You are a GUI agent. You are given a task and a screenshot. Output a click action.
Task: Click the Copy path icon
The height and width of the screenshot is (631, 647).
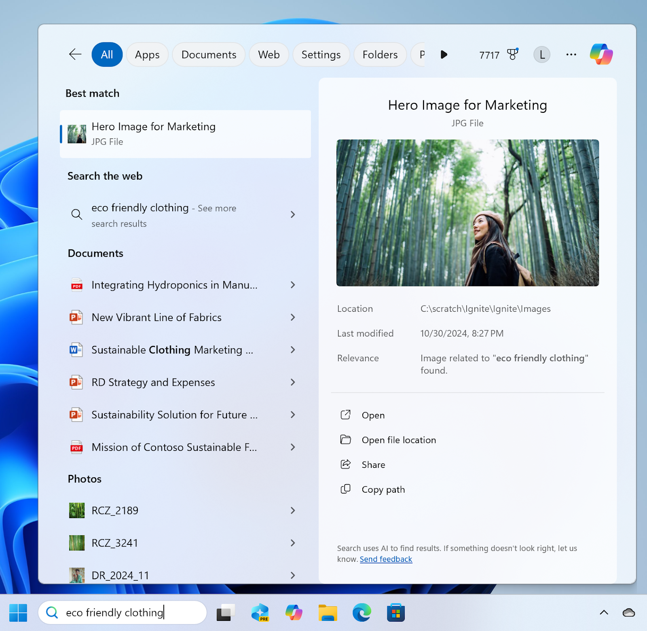(x=346, y=489)
